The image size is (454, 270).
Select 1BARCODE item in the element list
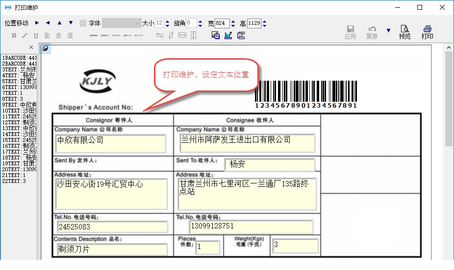pos(19,57)
